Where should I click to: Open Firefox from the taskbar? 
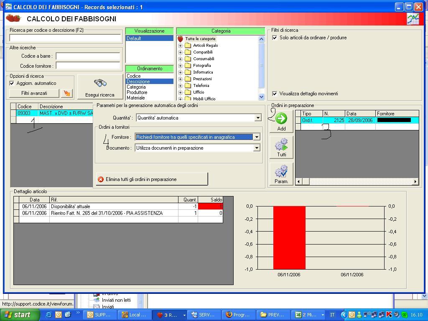(x=238, y=315)
